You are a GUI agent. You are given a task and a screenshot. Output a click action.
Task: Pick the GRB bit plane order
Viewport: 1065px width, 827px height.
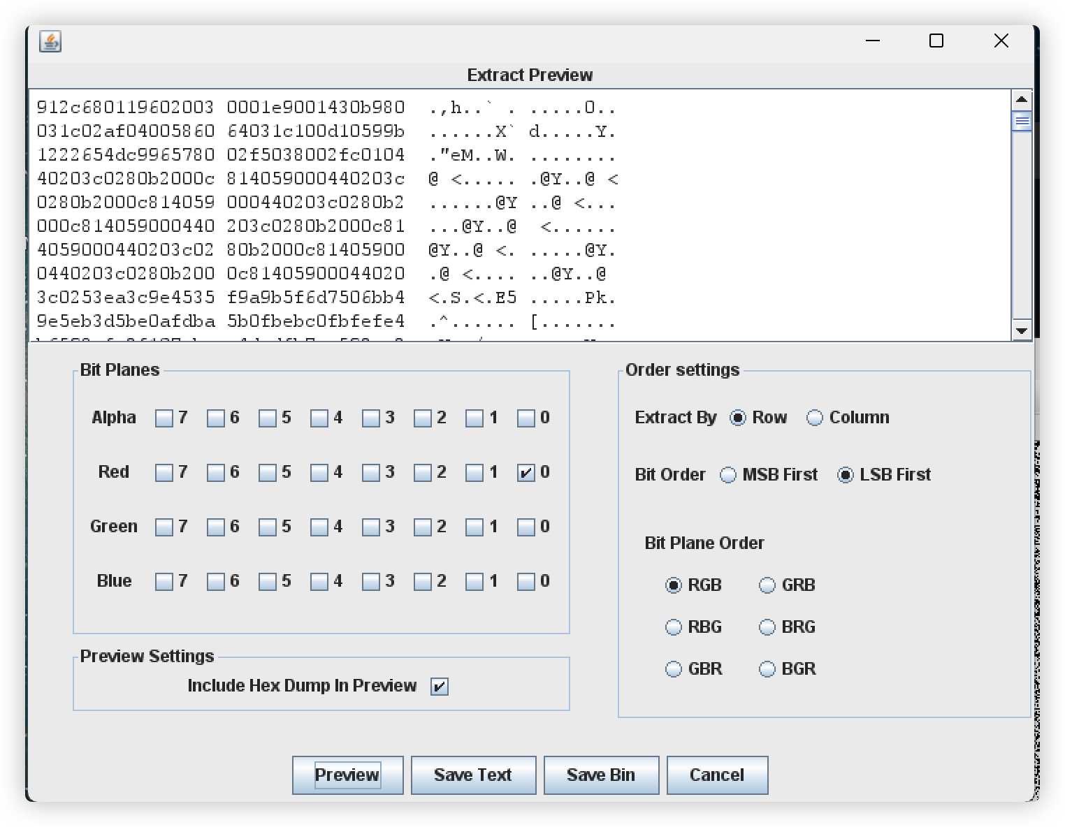point(767,585)
